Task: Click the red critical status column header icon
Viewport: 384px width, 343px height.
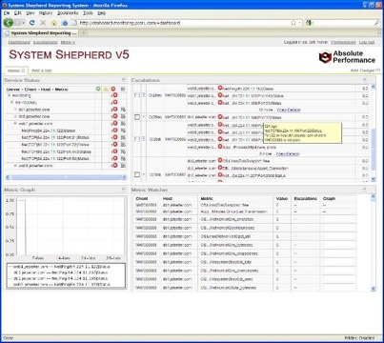Action: (x=113, y=89)
